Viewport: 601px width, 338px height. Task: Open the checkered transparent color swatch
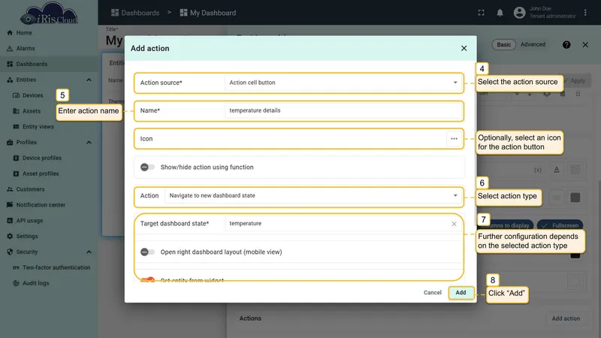coord(575,170)
